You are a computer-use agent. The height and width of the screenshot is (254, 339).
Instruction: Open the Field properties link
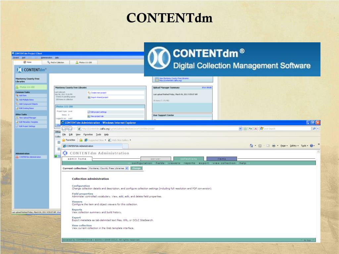82,194
